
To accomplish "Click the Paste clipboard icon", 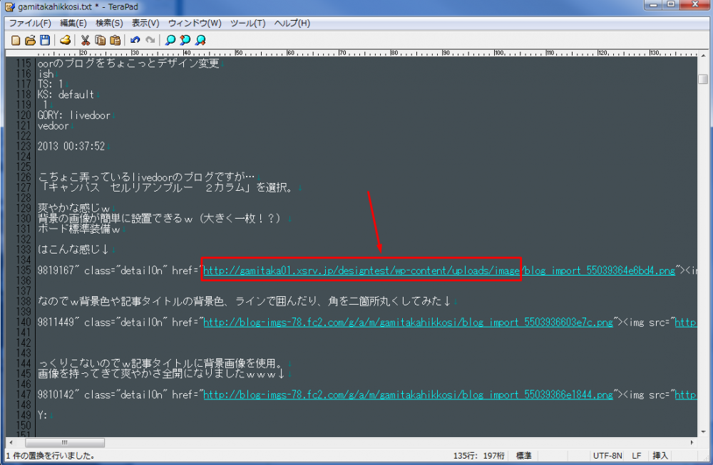I will pos(115,41).
